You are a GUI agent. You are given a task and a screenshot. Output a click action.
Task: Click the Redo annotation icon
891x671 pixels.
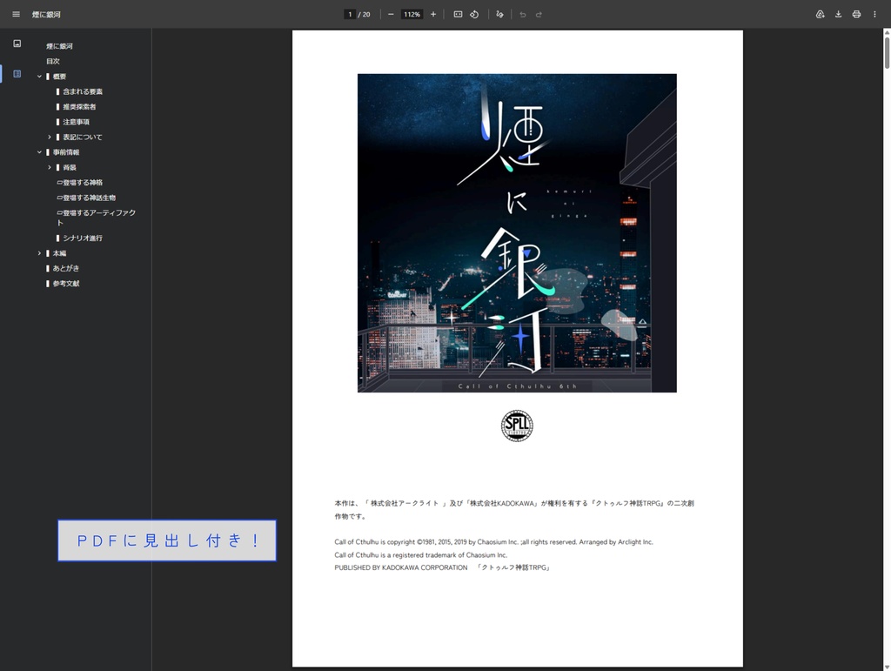coord(539,14)
